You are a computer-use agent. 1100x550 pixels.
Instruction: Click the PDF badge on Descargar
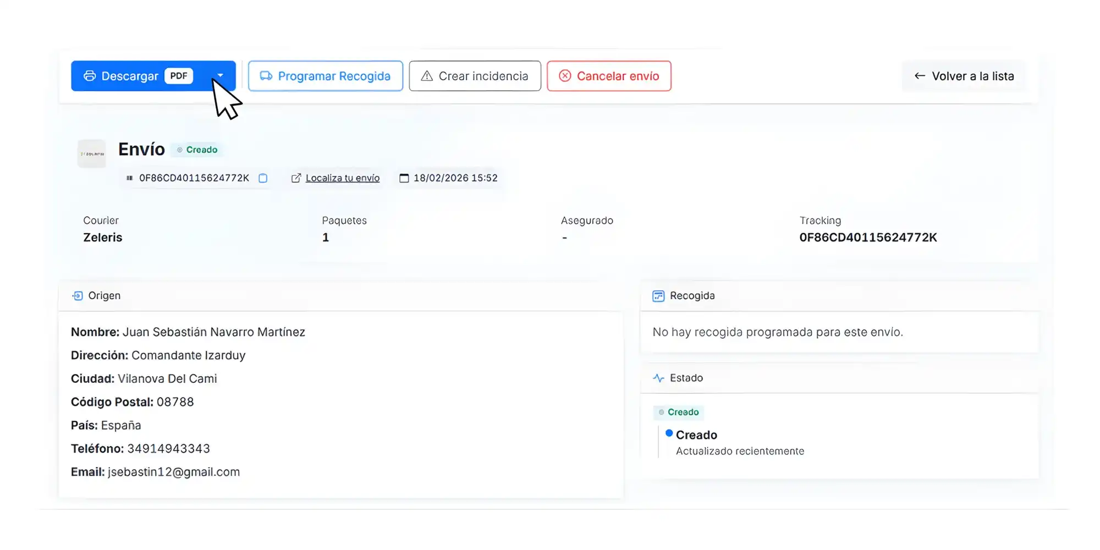[x=179, y=76]
